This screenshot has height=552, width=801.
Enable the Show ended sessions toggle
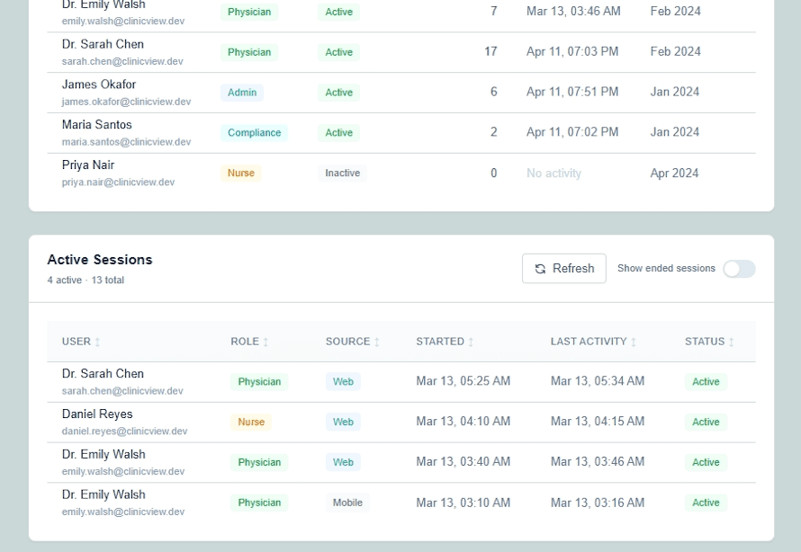(739, 268)
